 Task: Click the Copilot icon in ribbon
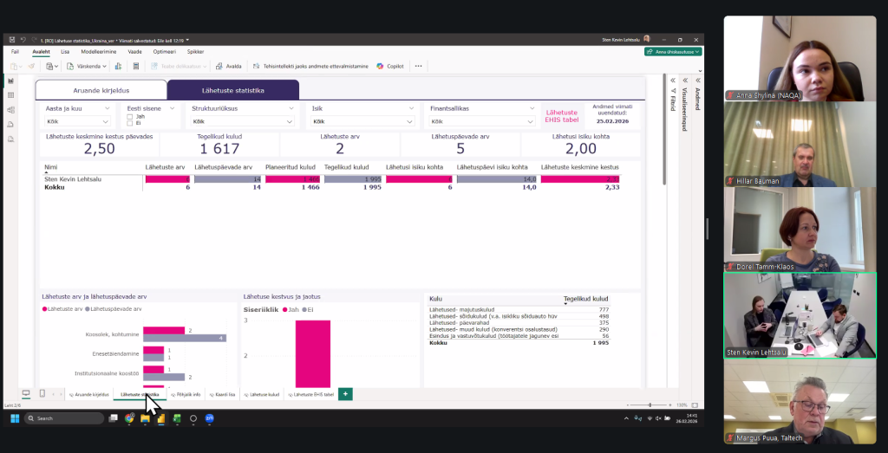[x=390, y=66]
